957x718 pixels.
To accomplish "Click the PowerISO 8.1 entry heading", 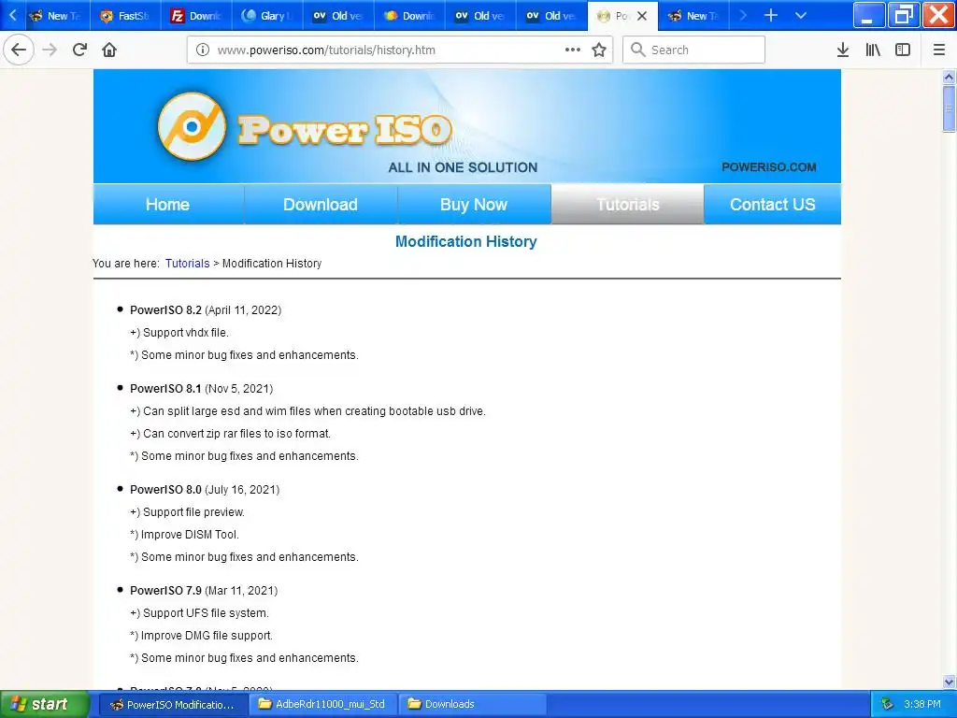I will [165, 388].
